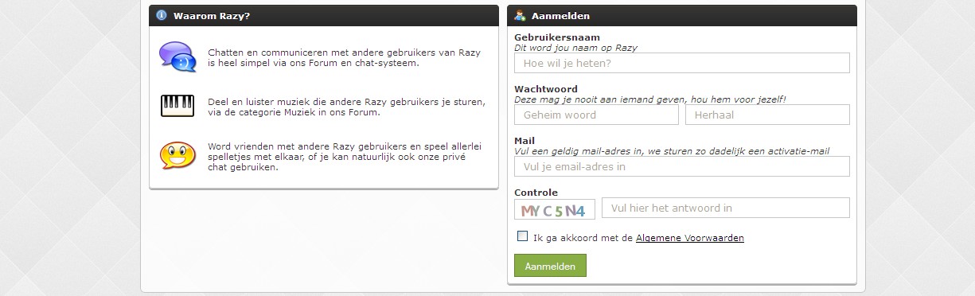Focus the captcha answer input field
This screenshot has height=296, width=975.
[x=726, y=208]
